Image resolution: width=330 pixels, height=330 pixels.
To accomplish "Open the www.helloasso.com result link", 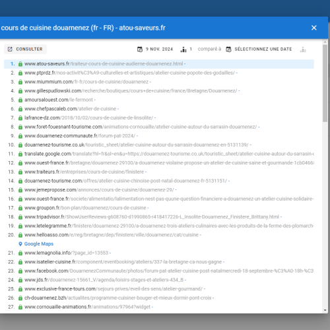I will point(113,235).
